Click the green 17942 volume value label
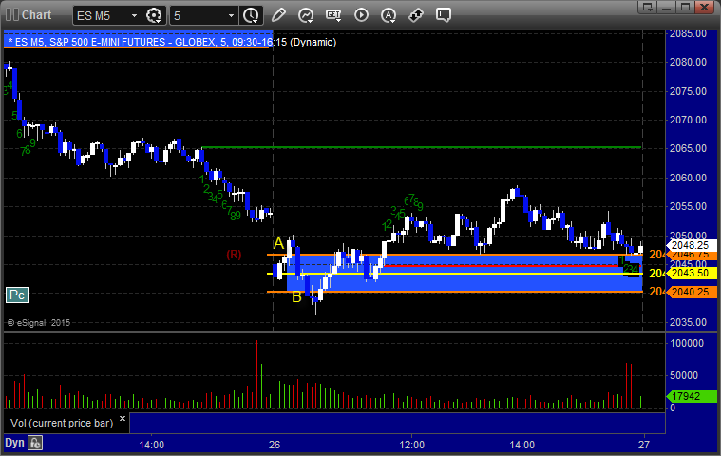 pyautogui.click(x=683, y=397)
